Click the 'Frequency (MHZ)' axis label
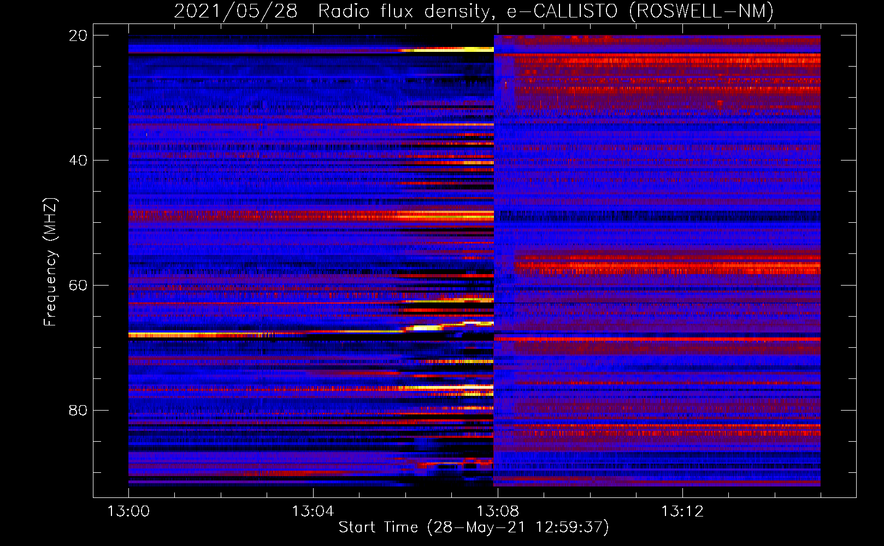The width and height of the screenshot is (884, 546). coord(50,262)
